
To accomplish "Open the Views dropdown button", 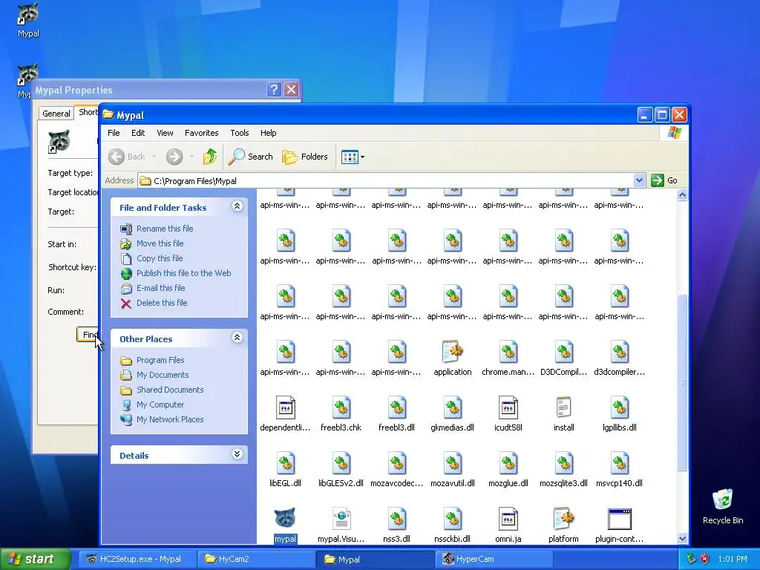I will pos(353,157).
